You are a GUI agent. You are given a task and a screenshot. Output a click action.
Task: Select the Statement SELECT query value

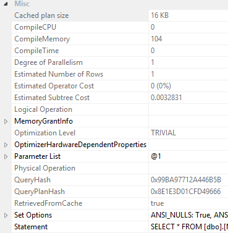(188, 227)
